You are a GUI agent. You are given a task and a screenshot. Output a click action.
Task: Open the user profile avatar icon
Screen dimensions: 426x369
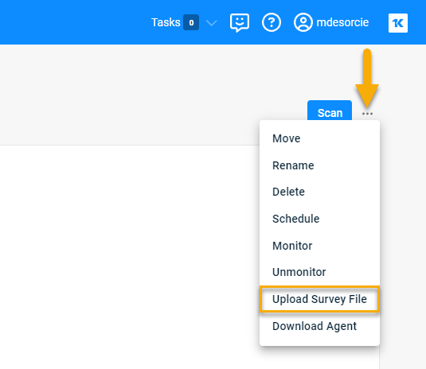(303, 22)
